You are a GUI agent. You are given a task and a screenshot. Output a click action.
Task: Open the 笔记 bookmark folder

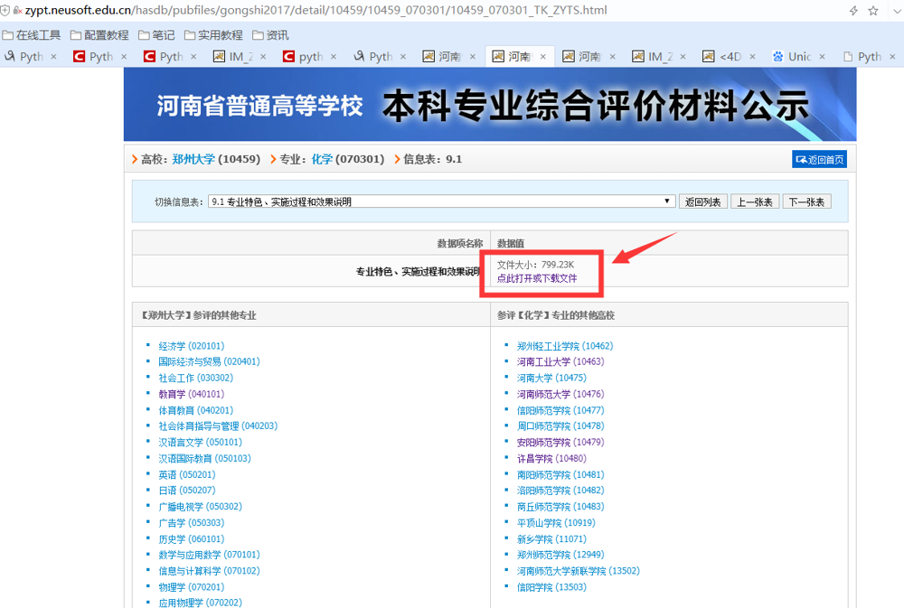tap(156, 35)
